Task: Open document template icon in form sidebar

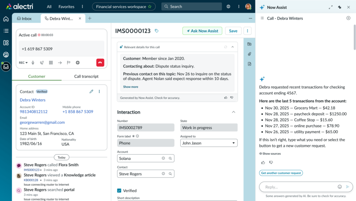Action: tap(249, 64)
